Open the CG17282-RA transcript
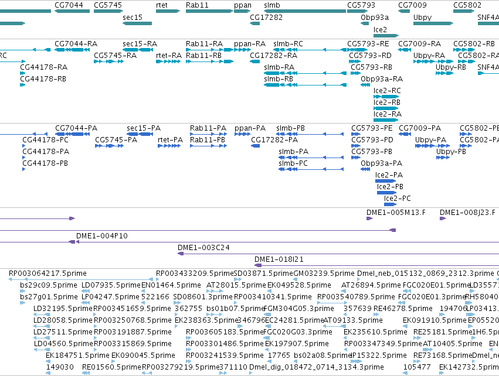 [255, 61]
